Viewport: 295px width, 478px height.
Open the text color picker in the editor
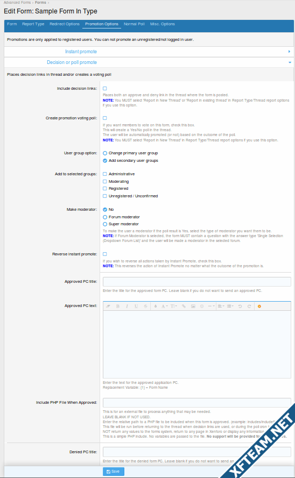[x=156, y=306]
